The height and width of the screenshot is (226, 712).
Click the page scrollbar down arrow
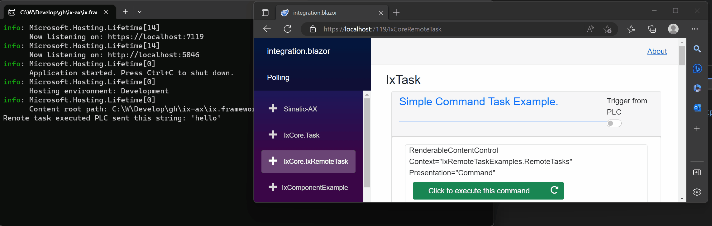(x=682, y=199)
